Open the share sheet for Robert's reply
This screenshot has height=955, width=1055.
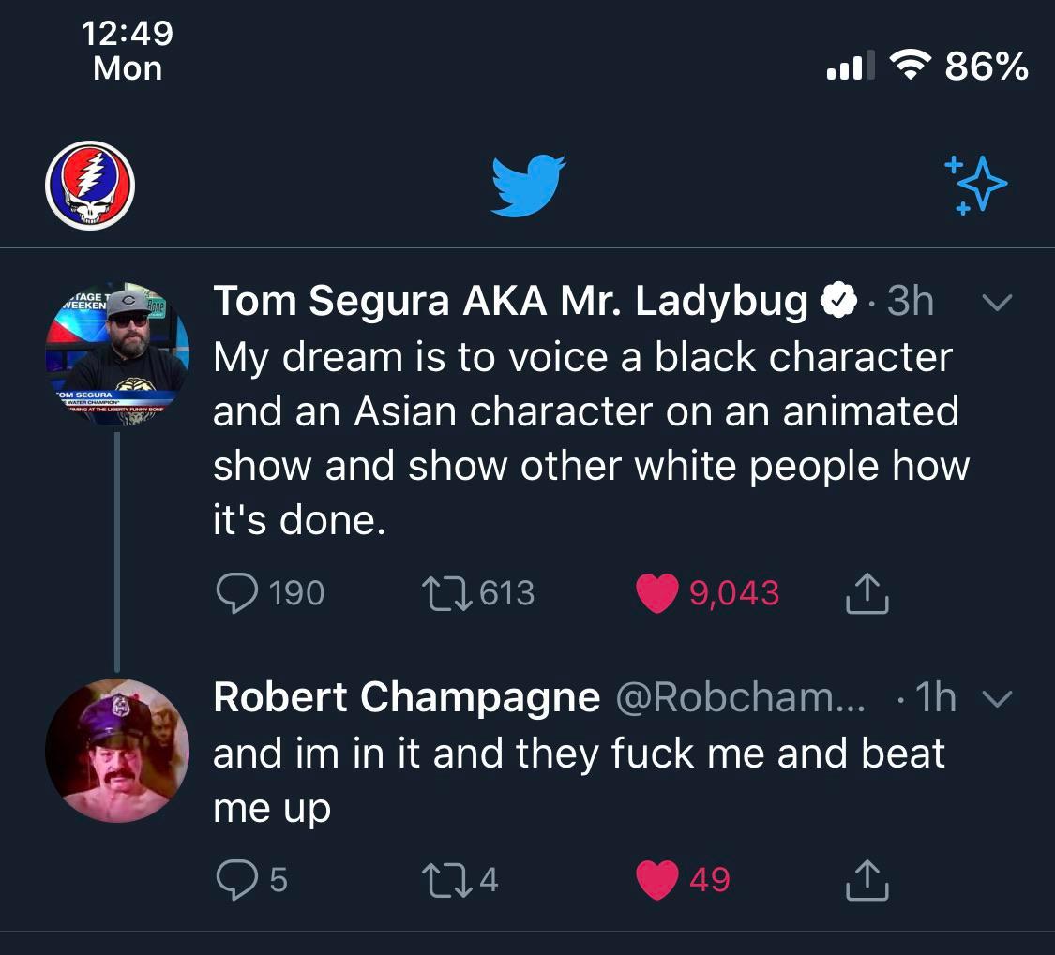click(866, 879)
